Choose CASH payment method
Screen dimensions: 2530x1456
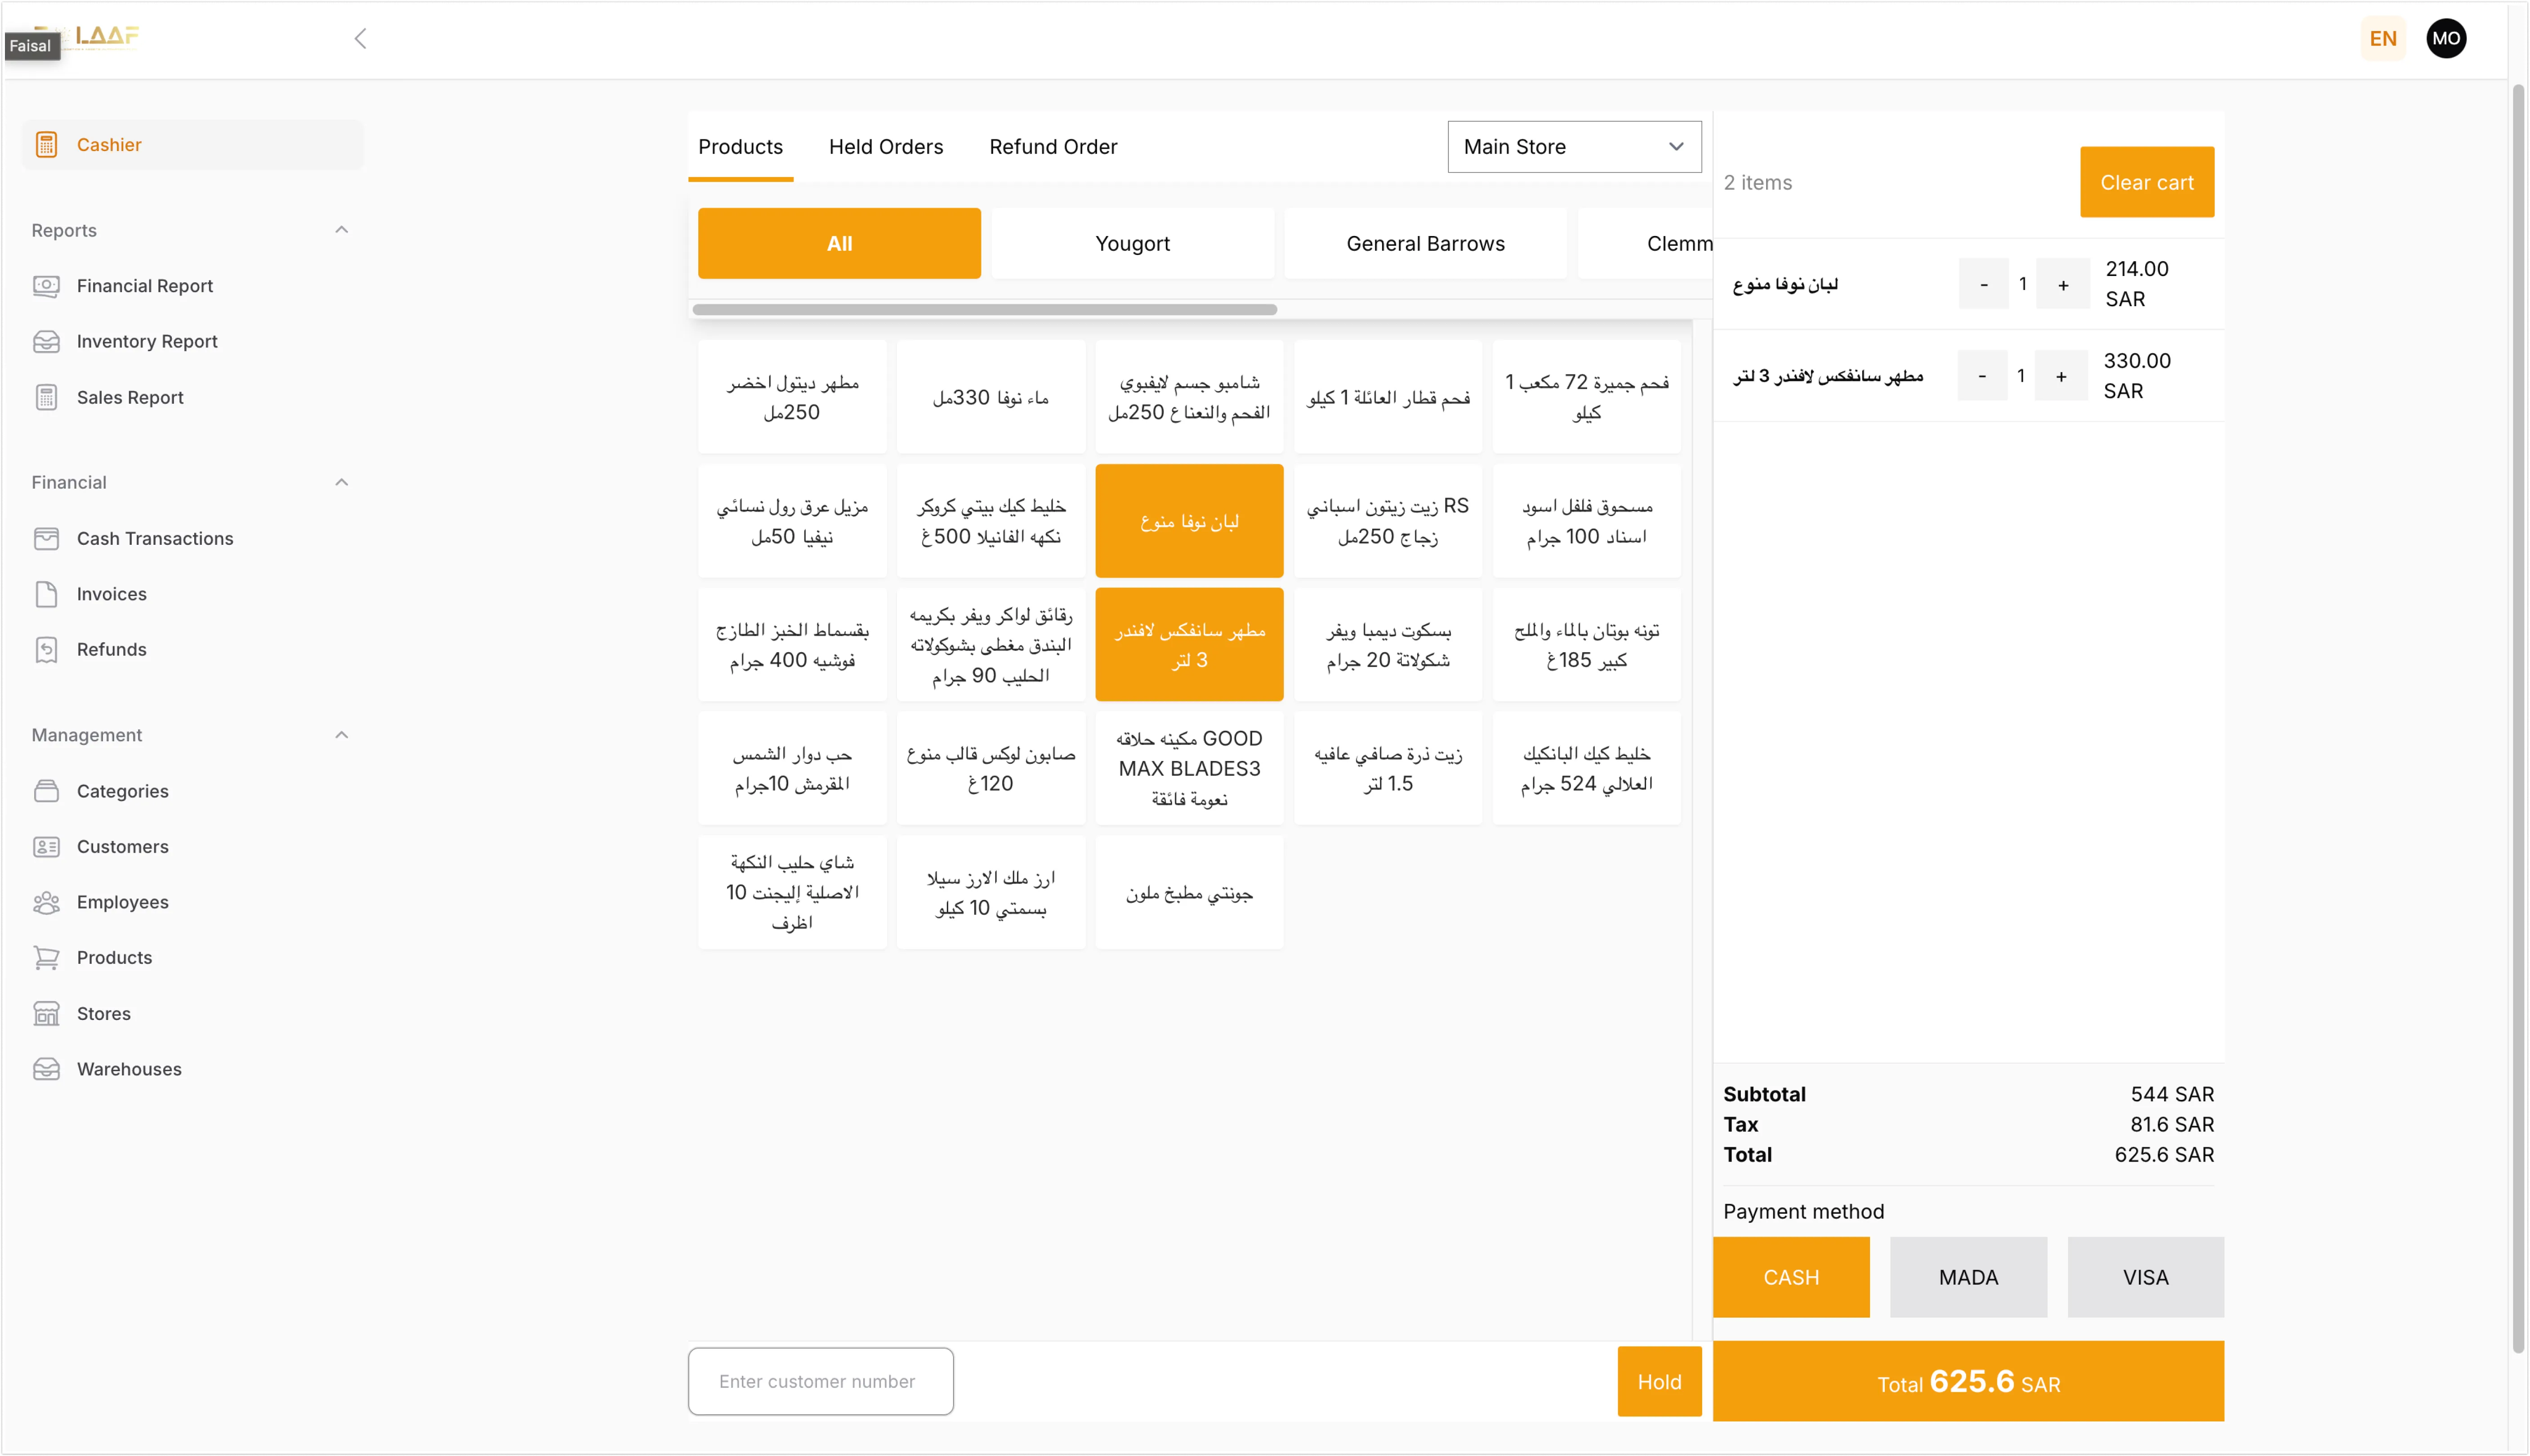(1791, 1277)
